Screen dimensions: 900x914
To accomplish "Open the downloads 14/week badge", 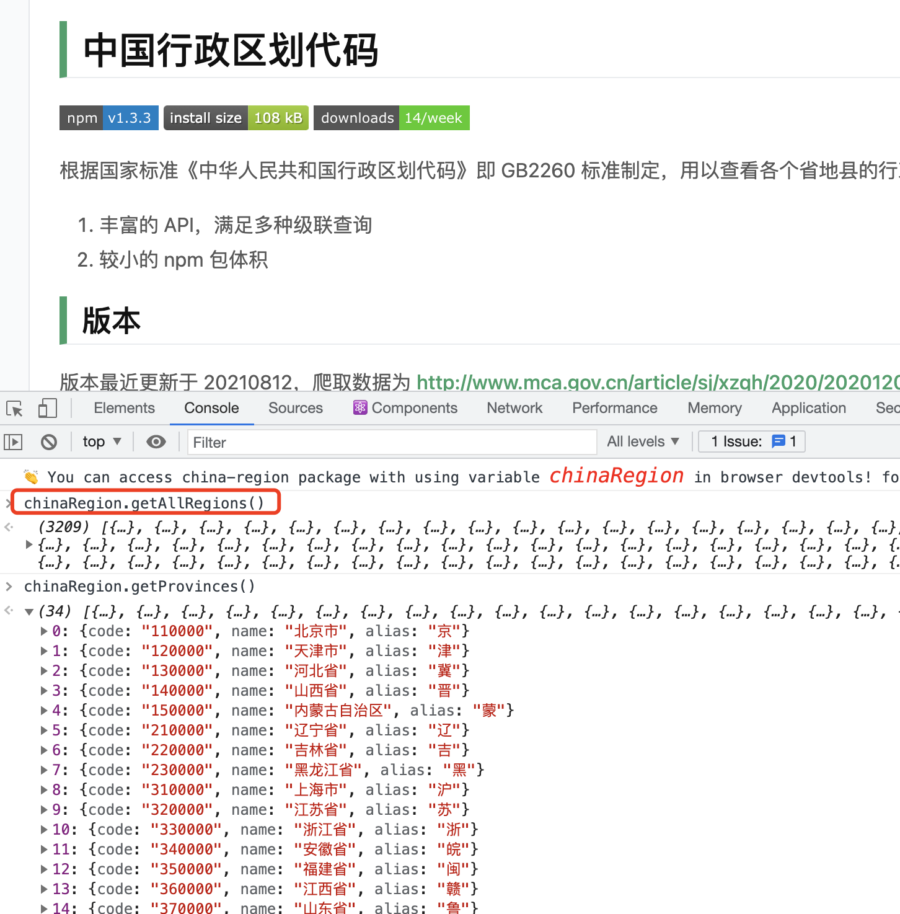I will coord(392,118).
